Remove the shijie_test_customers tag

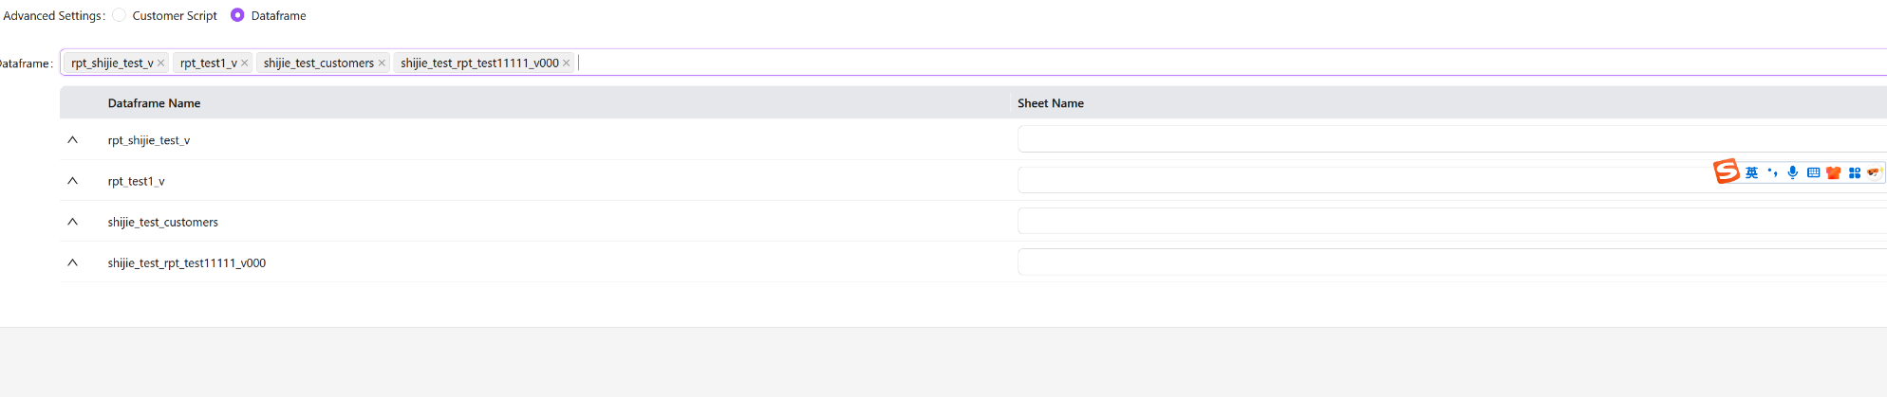[x=382, y=63]
